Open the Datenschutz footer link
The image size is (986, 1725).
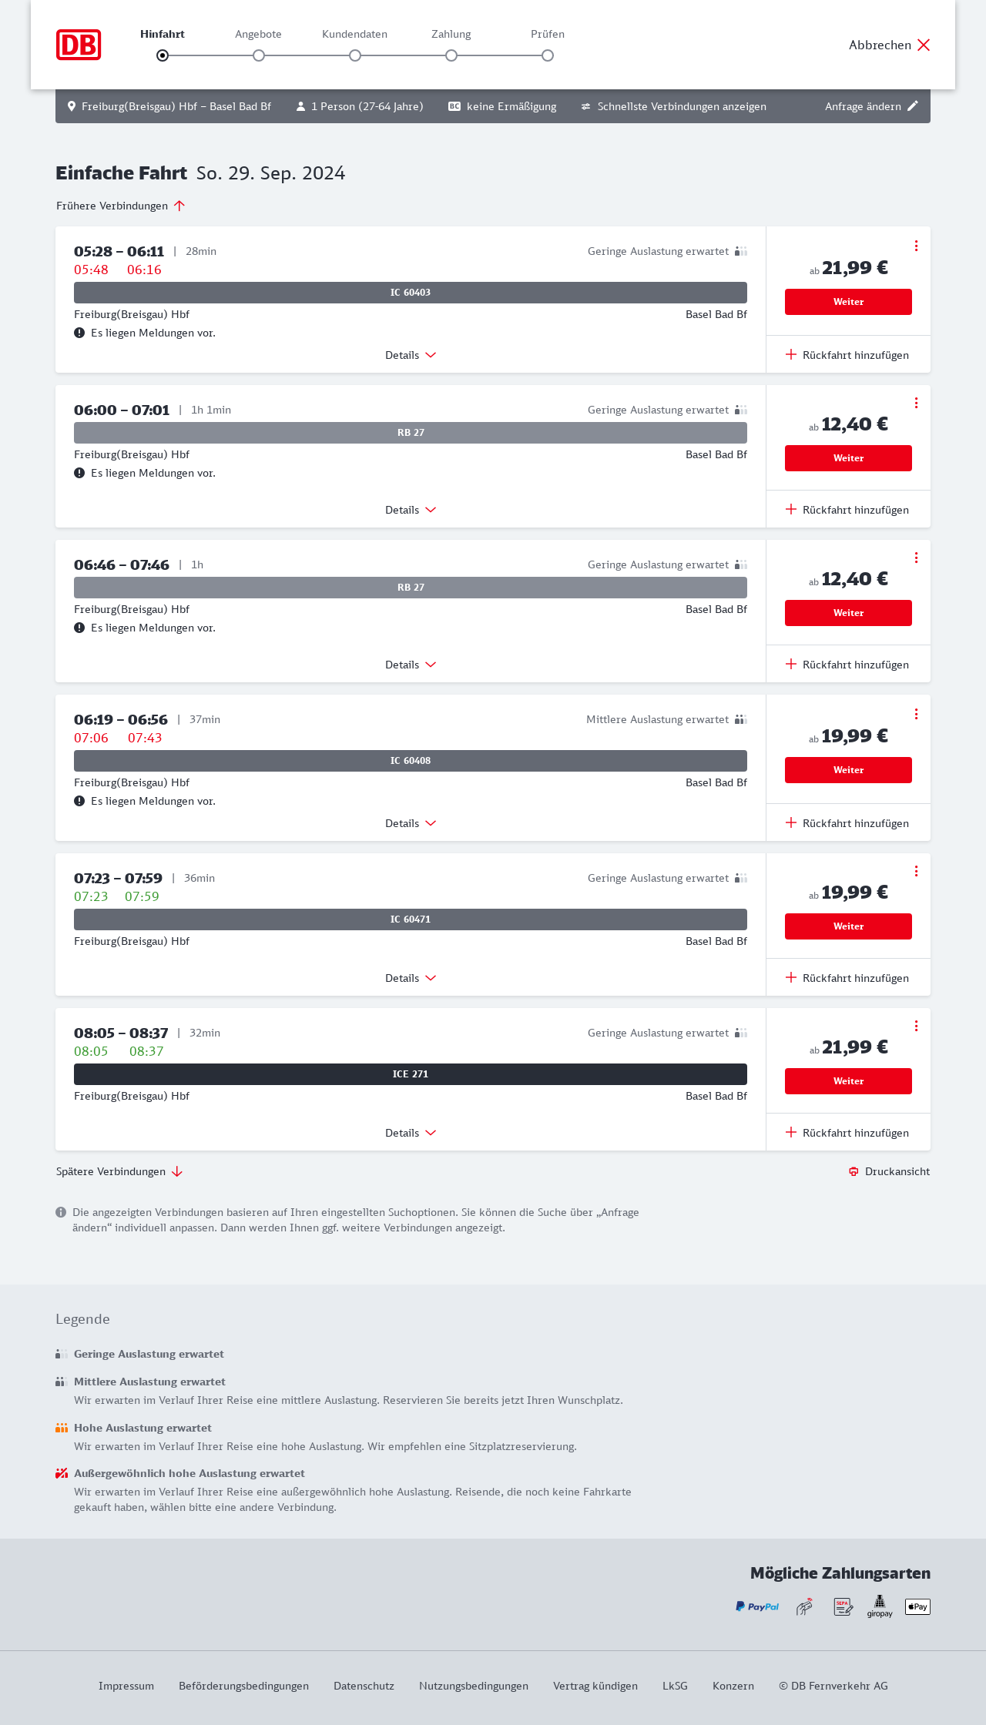pos(364,1686)
